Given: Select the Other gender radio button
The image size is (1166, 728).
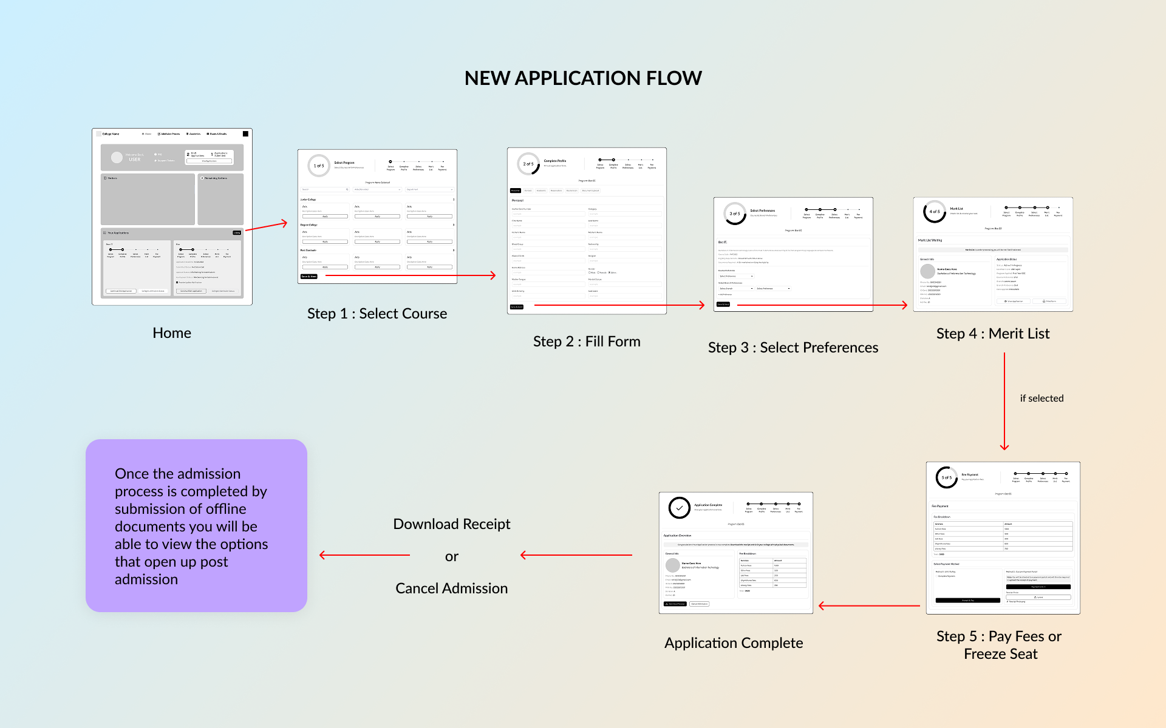Looking at the screenshot, I should tap(609, 272).
